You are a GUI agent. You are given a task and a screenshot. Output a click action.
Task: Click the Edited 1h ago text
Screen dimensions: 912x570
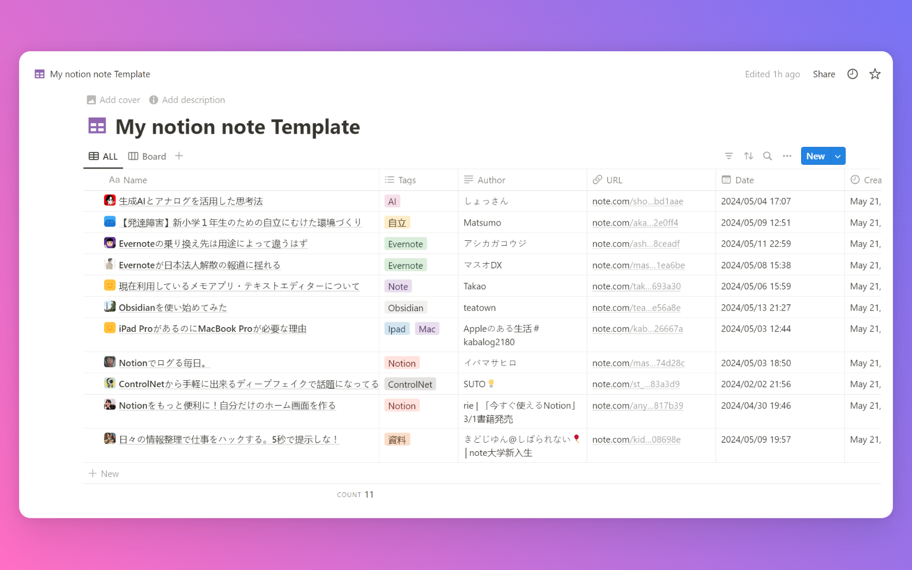click(772, 74)
